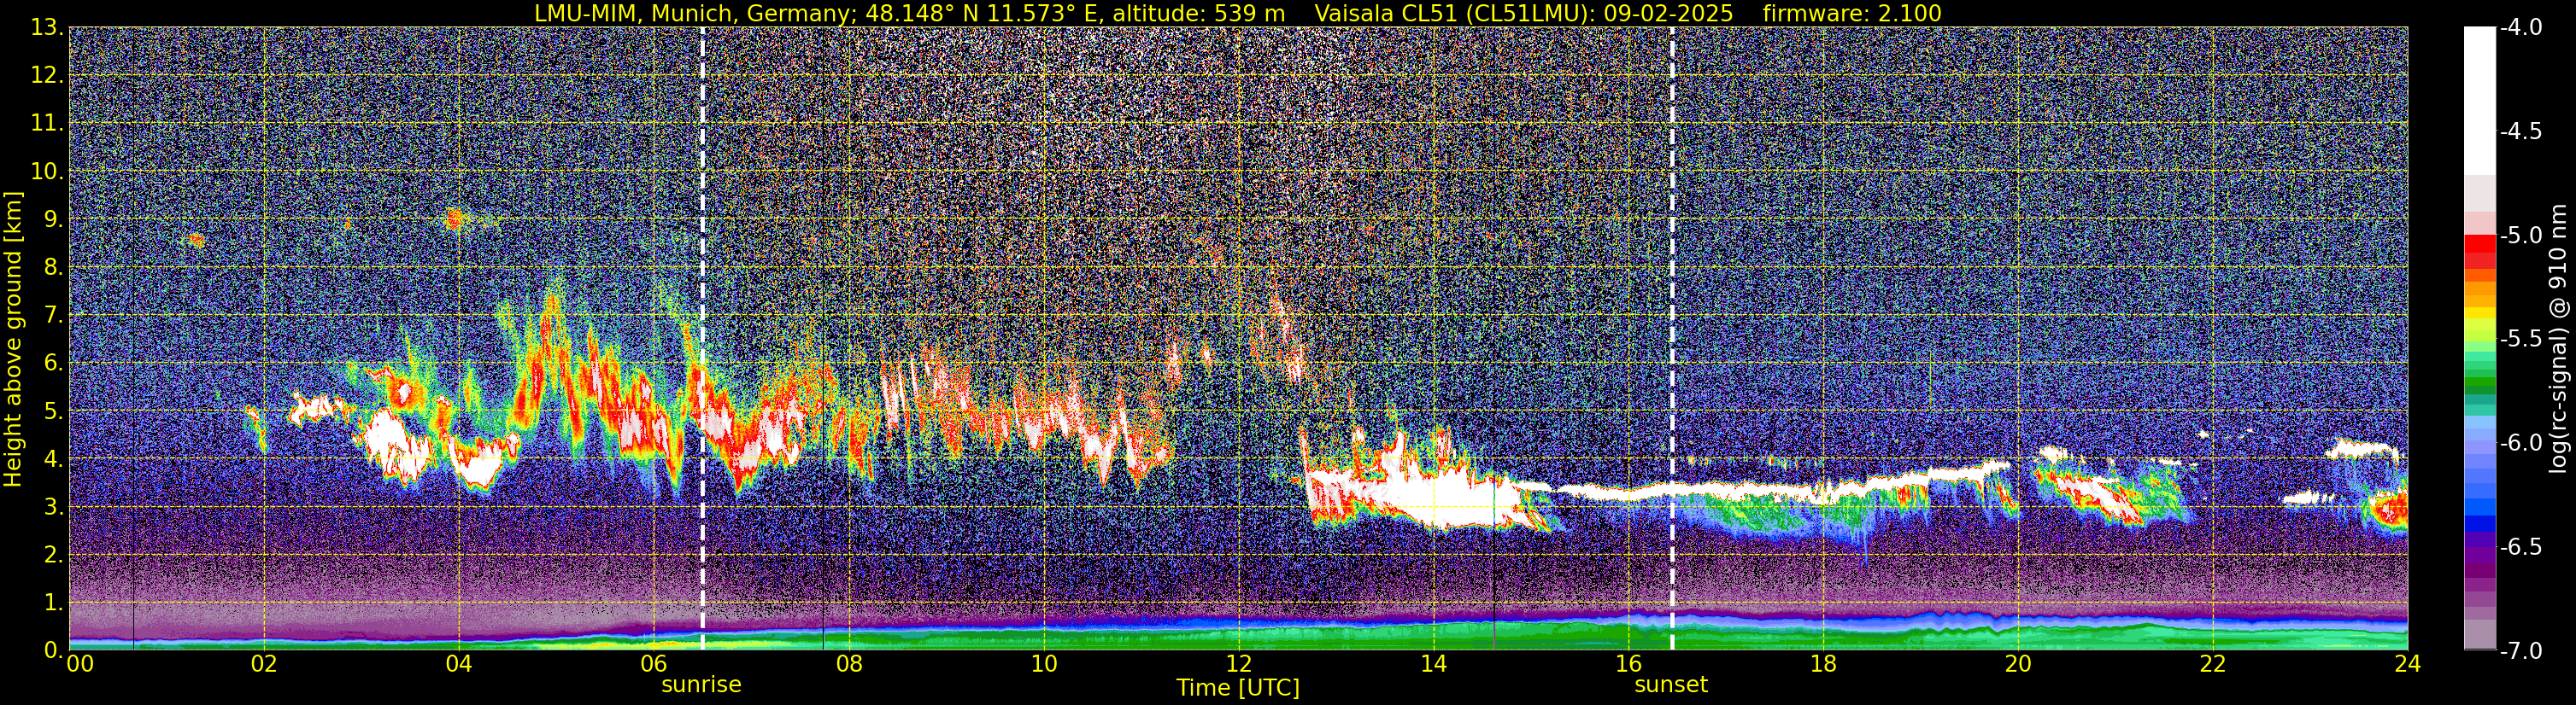The image size is (2576, 705).
Task: Click the height axis tick label '10.'
Action: (x=47, y=171)
